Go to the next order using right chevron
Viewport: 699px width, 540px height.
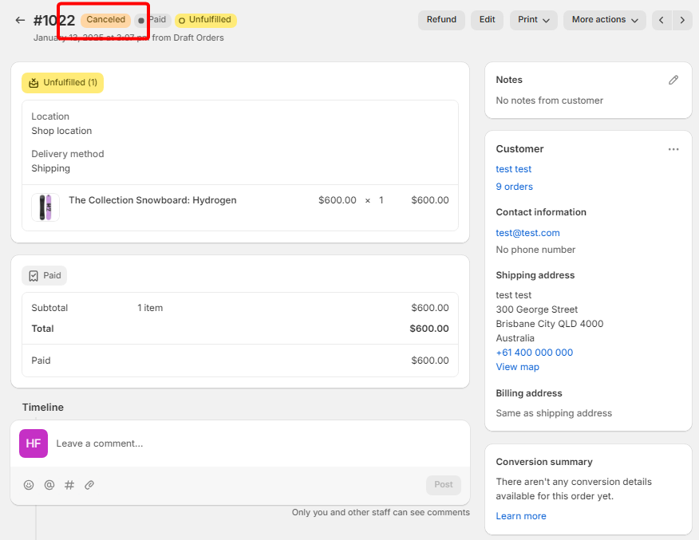682,20
